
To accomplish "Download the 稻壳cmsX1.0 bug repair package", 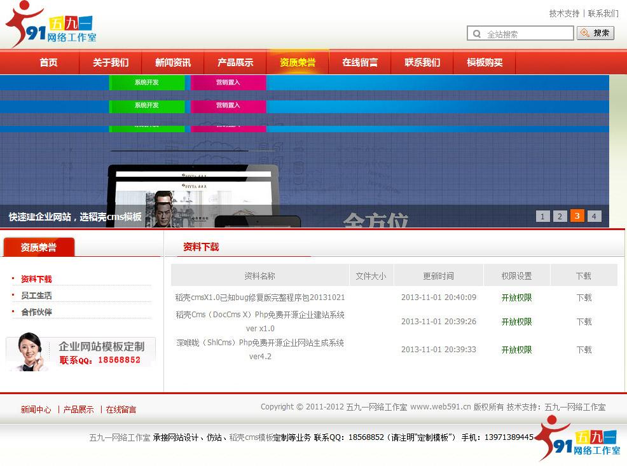I will coord(584,297).
